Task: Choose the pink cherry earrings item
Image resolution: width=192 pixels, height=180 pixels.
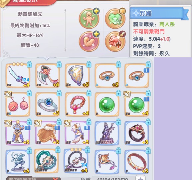Action: 18,104
